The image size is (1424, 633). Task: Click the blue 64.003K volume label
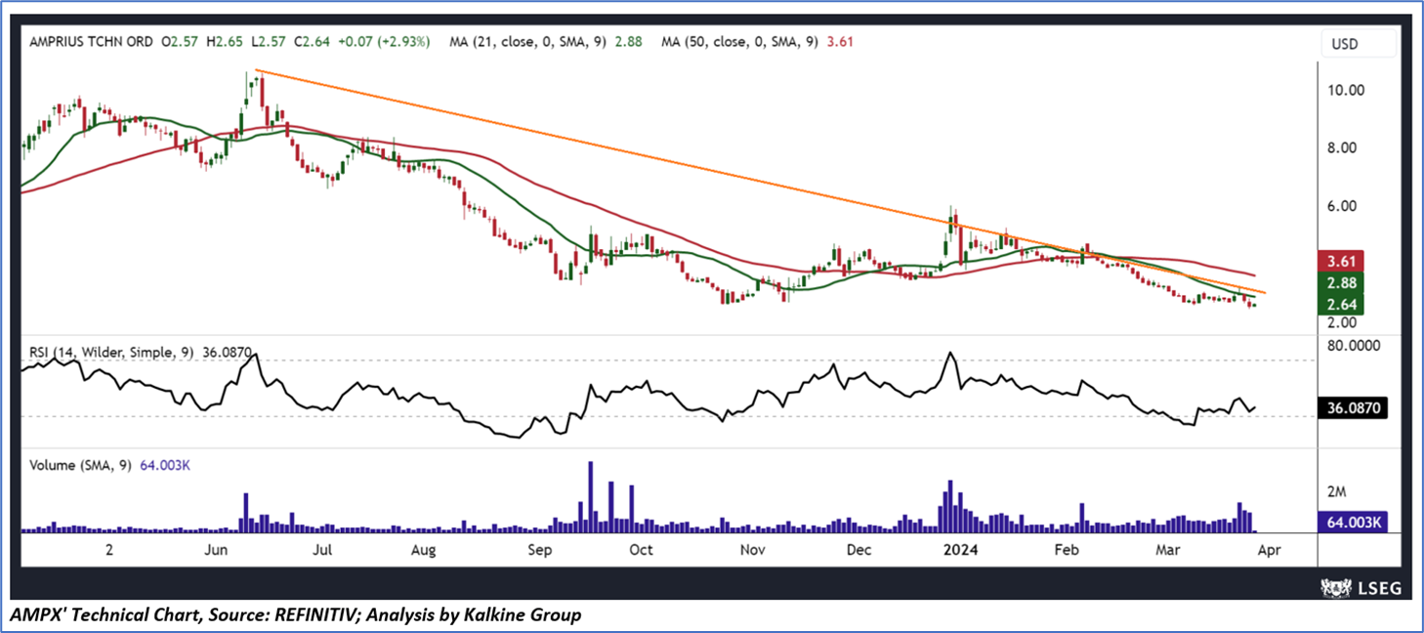tap(1353, 523)
